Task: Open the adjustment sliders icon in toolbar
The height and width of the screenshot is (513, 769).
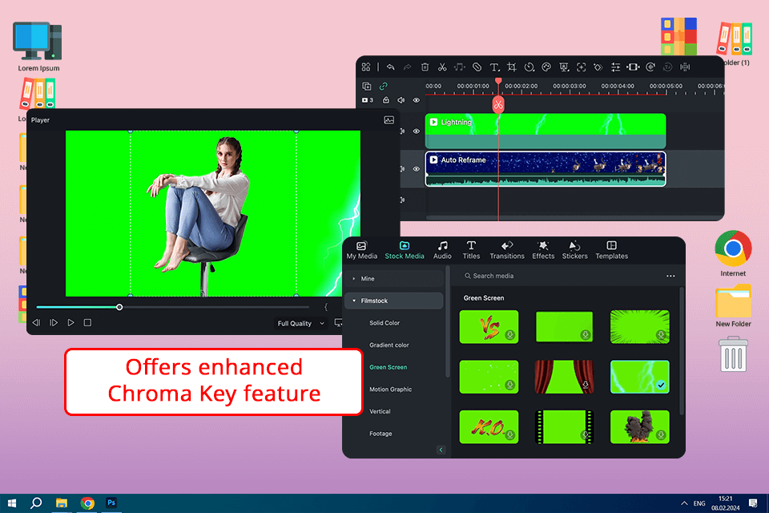Action: pyautogui.click(x=615, y=67)
